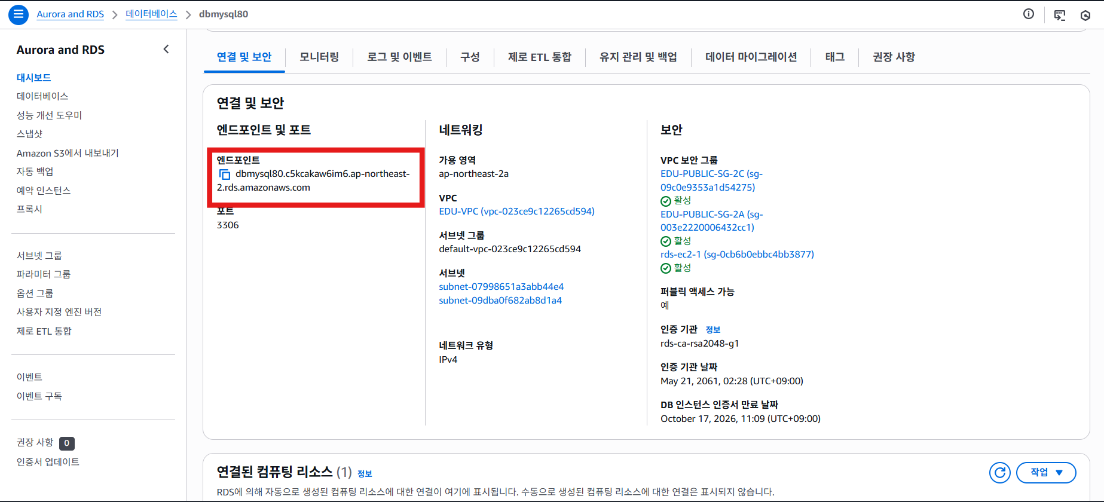Open 옵션 그룹 in the sidebar
The height and width of the screenshot is (502, 1104).
[x=35, y=293]
